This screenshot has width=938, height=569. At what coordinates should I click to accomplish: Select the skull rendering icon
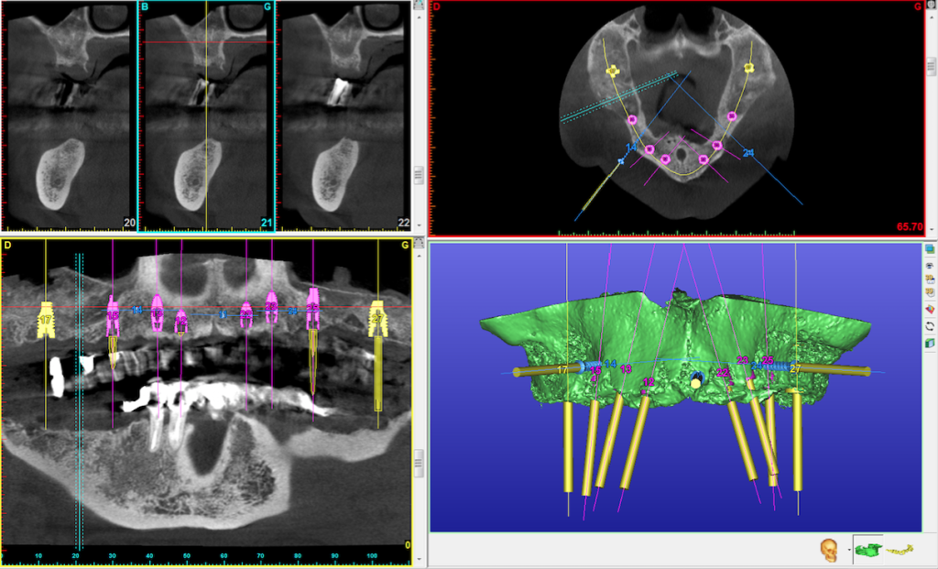click(829, 551)
